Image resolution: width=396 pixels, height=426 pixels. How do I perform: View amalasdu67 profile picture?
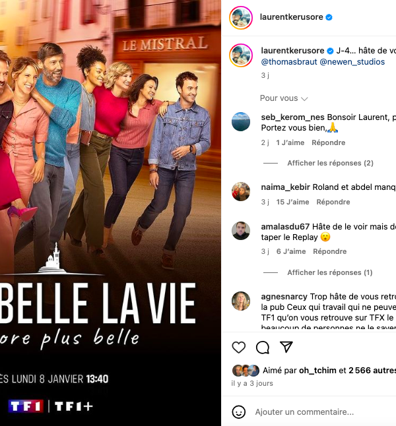241,231
